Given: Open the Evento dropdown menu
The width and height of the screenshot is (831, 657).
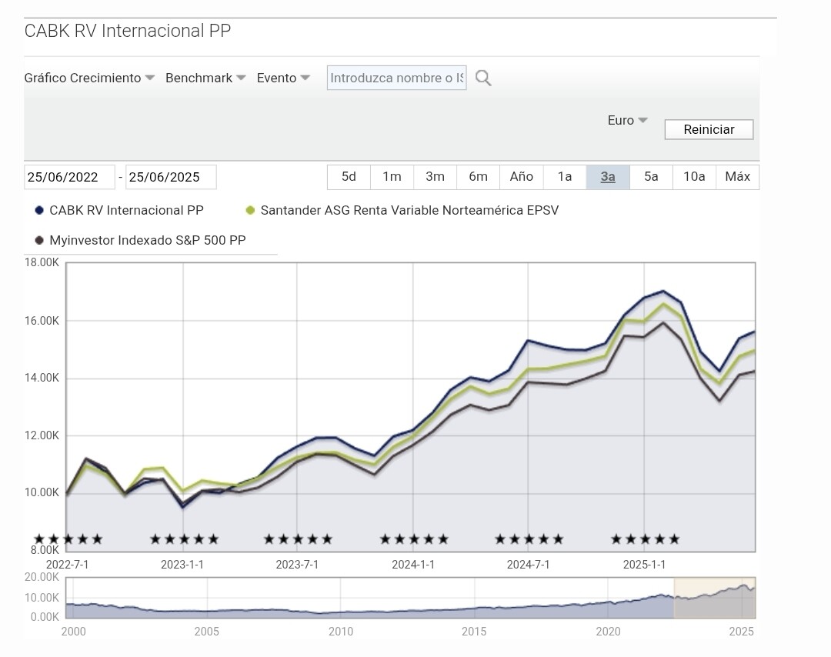Looking at the screenshot, I should click(283, 78).
